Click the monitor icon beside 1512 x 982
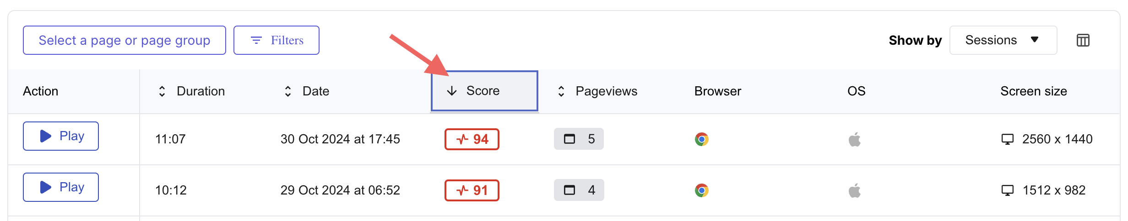The width and height of the screenshot is (1128, 221). [x=1008, y=190]
